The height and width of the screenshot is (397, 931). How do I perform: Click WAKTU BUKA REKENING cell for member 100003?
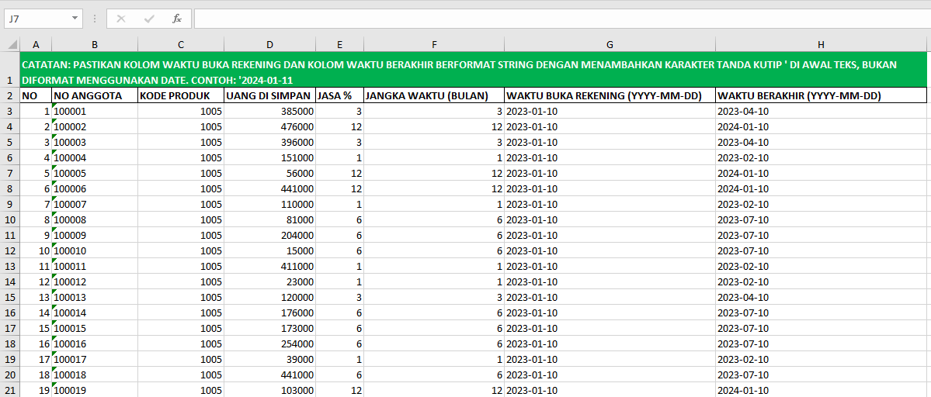[610, 142]
